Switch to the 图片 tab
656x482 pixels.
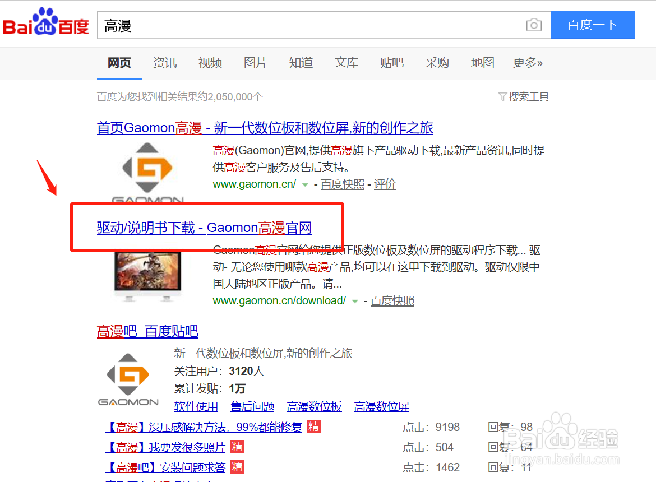tap(256, 63)
